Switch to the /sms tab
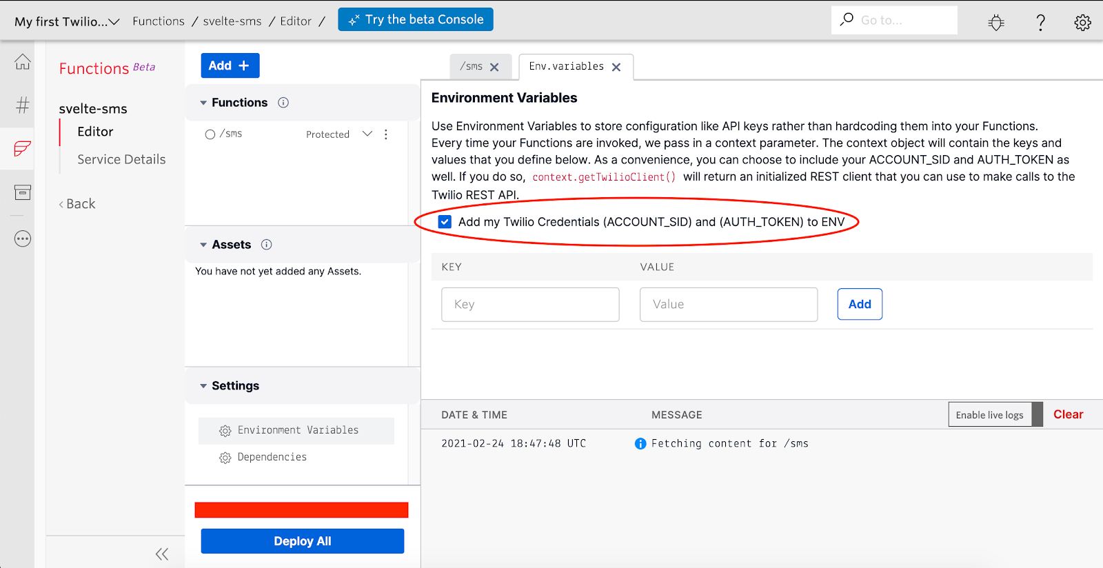This screenshot has width=1103, height=568. (x=480, y=67)
